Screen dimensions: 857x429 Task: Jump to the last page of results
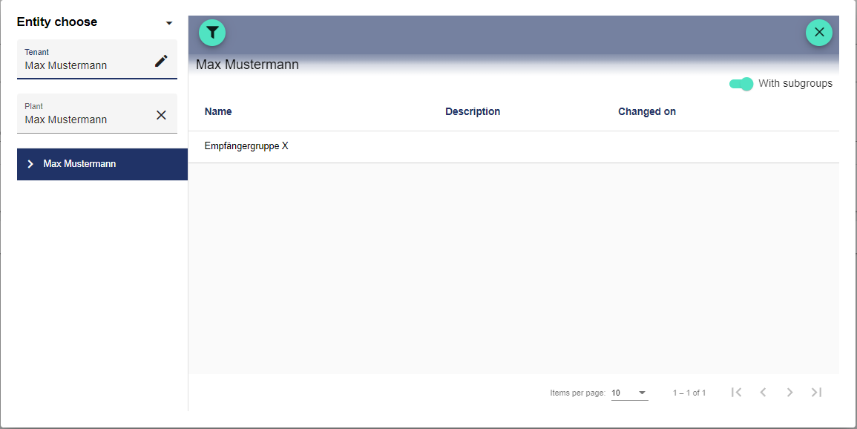click(816, 393)
